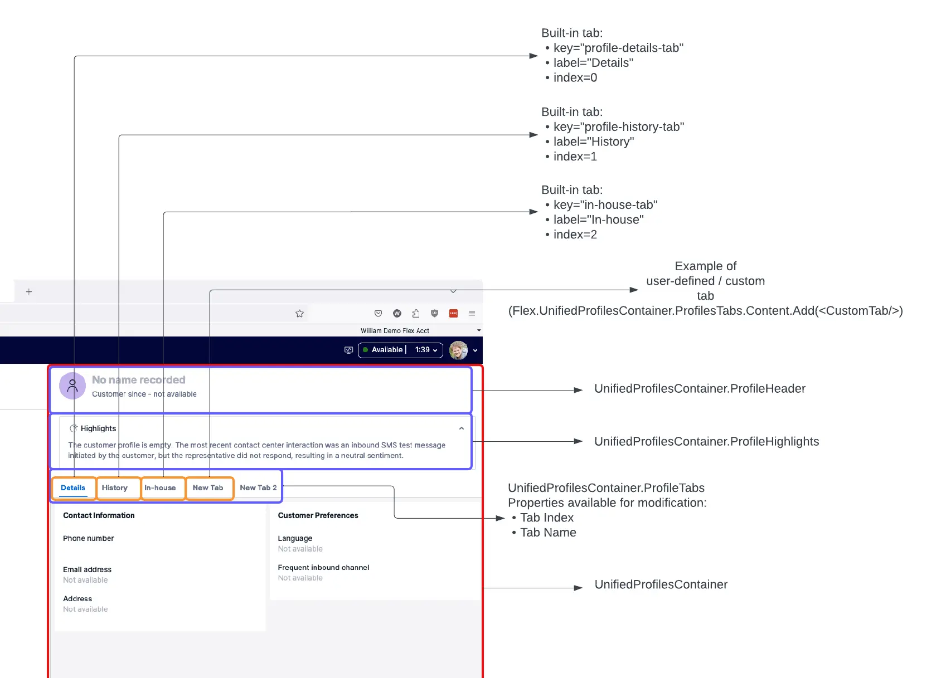Select the New Tab tab
Image resolution: width=946 pixels, height=678 pixels.
(x=208, y=488)
